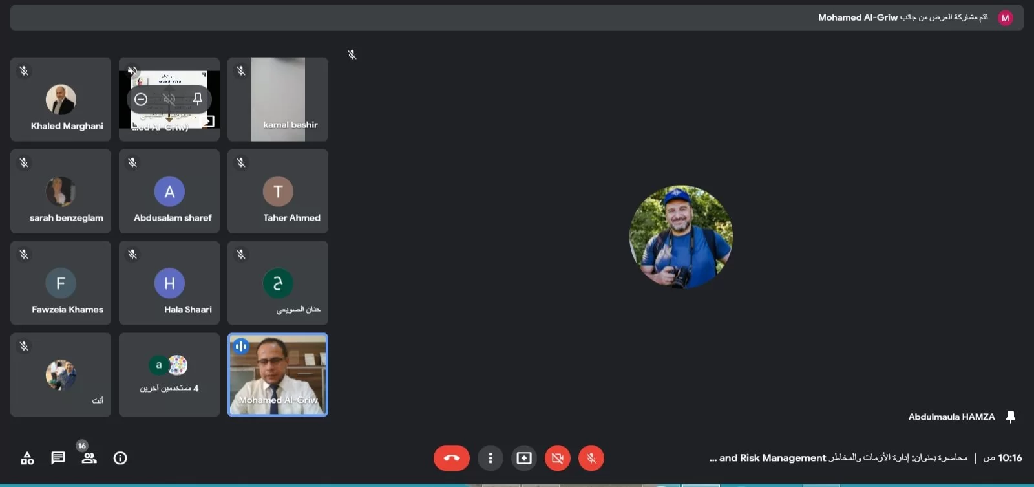Toggle the camera on from bottom bar
Screen dimensions: 1034x487
[557, 459]
